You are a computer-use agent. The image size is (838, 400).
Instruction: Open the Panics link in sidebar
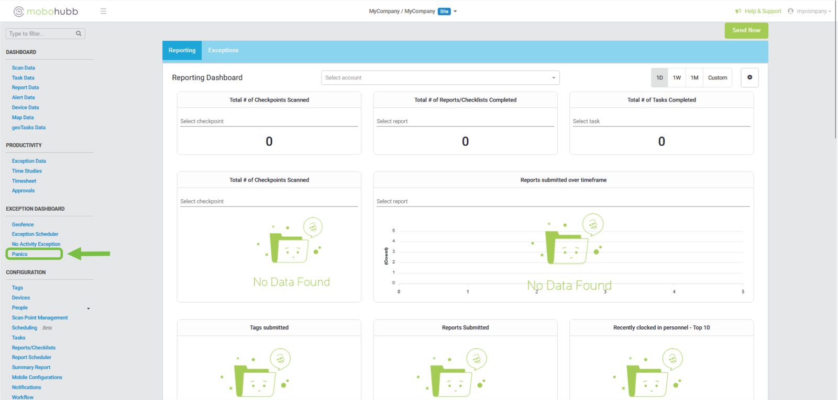coord(20,254)
